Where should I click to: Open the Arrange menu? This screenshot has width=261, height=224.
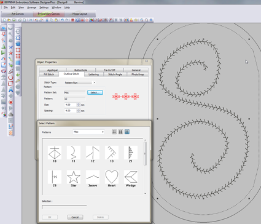[32, 7]
